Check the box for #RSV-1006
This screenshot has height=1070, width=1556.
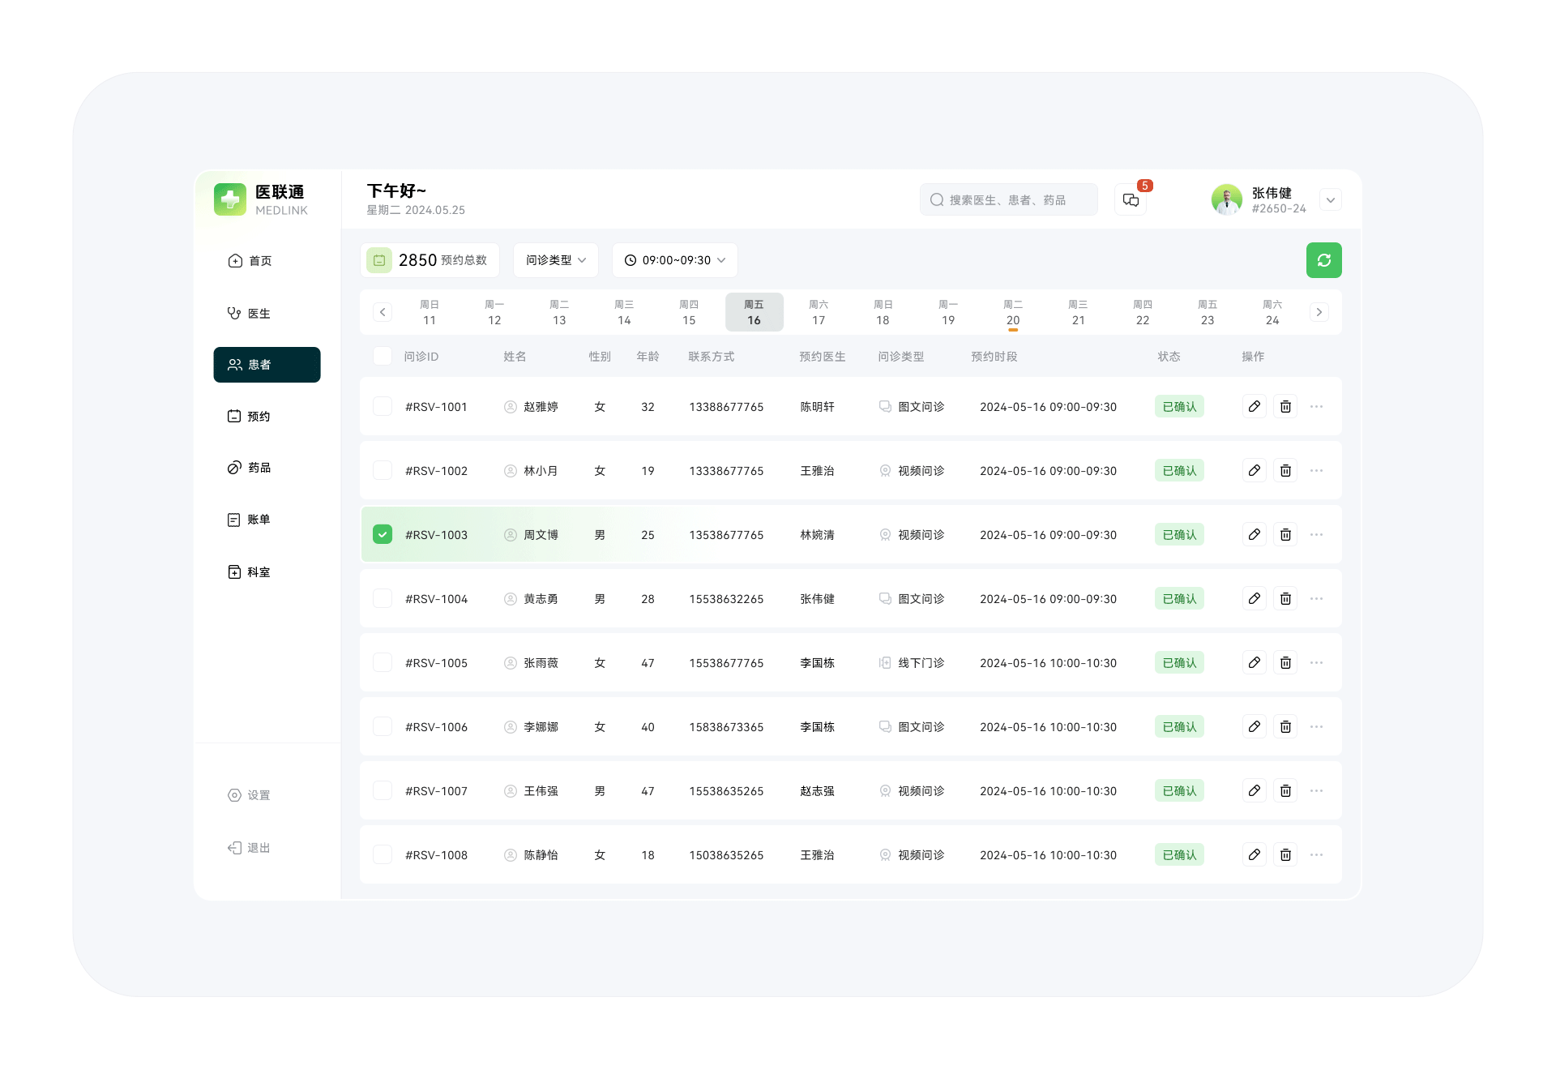(x=383, y=726)
